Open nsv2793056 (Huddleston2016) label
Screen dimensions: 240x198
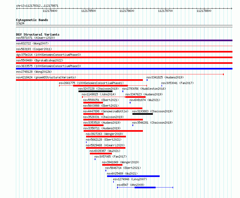click(x=144, y=89)
